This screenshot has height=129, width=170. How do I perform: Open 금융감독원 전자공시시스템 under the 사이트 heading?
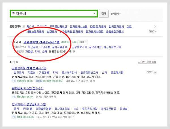point(29,68)
